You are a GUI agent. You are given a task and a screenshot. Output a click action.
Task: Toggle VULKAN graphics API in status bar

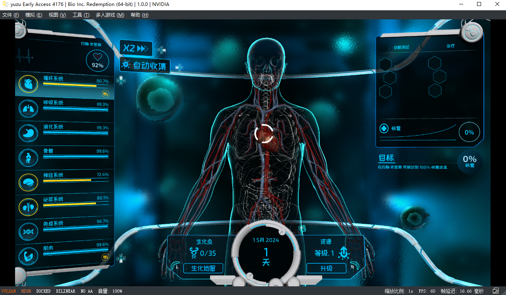click(x=9, y=291)
